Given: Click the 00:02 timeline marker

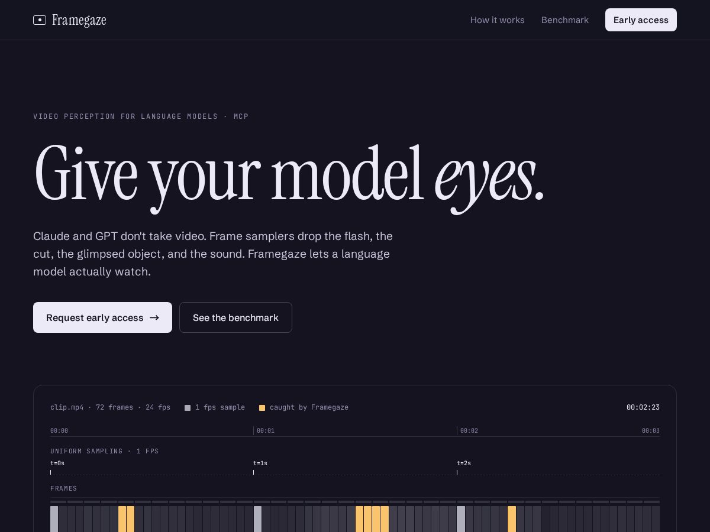Looking at the screenshot, I should (469, 431).
